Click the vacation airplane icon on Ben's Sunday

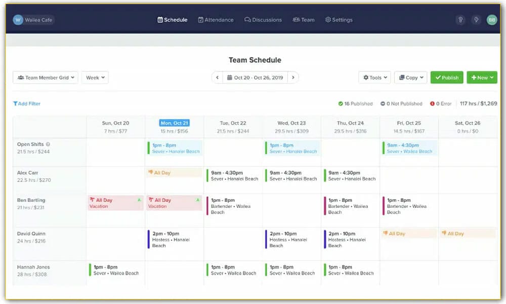[93, 200]
